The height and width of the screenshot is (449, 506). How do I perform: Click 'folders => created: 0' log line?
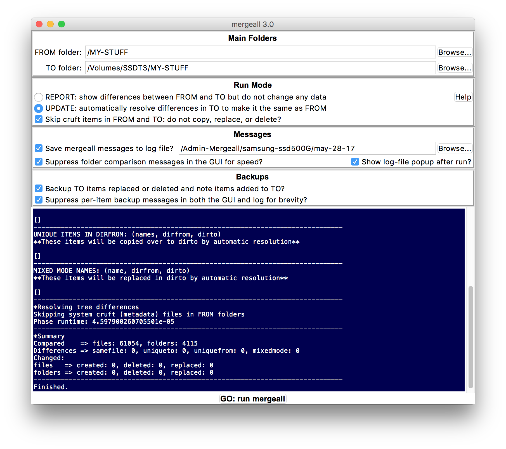[124, 373]
